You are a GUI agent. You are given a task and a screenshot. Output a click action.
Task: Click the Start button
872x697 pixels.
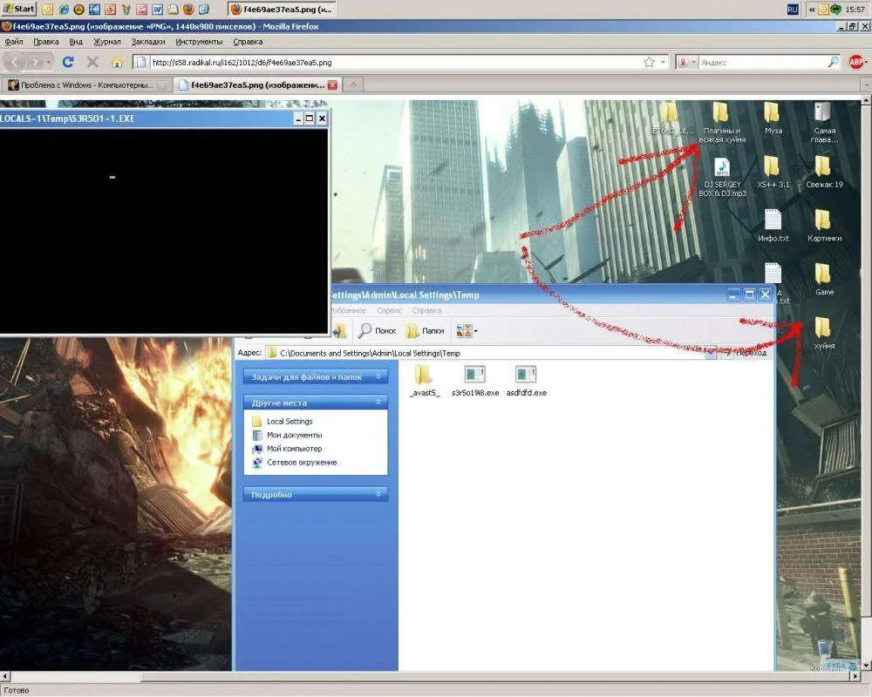pyautogui.click(x=18, y=9)
